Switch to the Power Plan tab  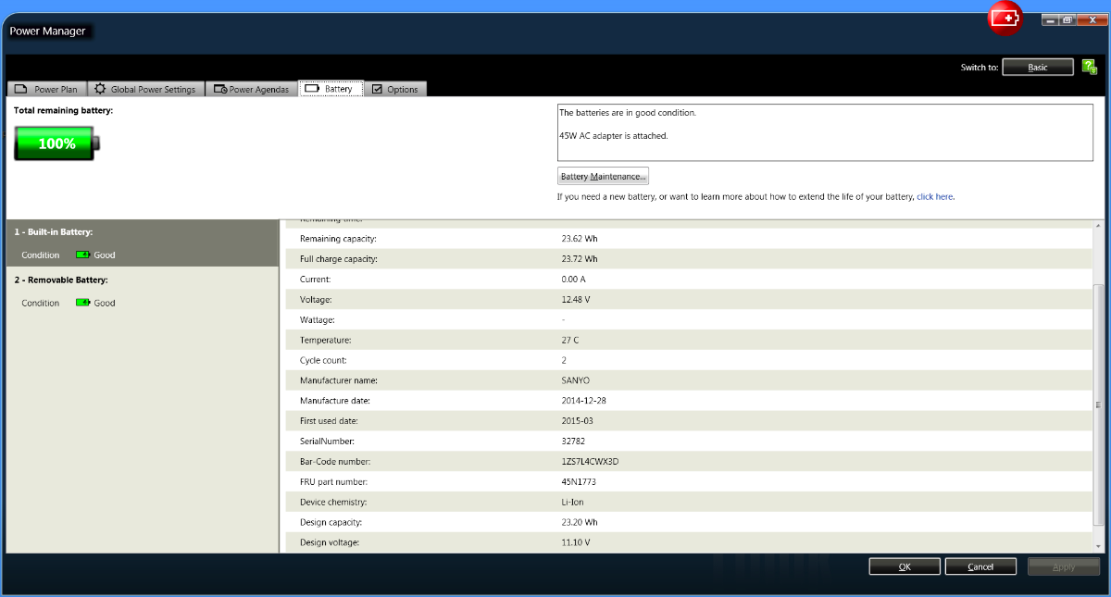tap(47, 89)
